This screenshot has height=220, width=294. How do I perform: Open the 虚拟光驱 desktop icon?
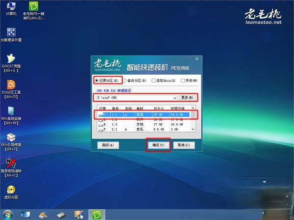coord(11,192)
